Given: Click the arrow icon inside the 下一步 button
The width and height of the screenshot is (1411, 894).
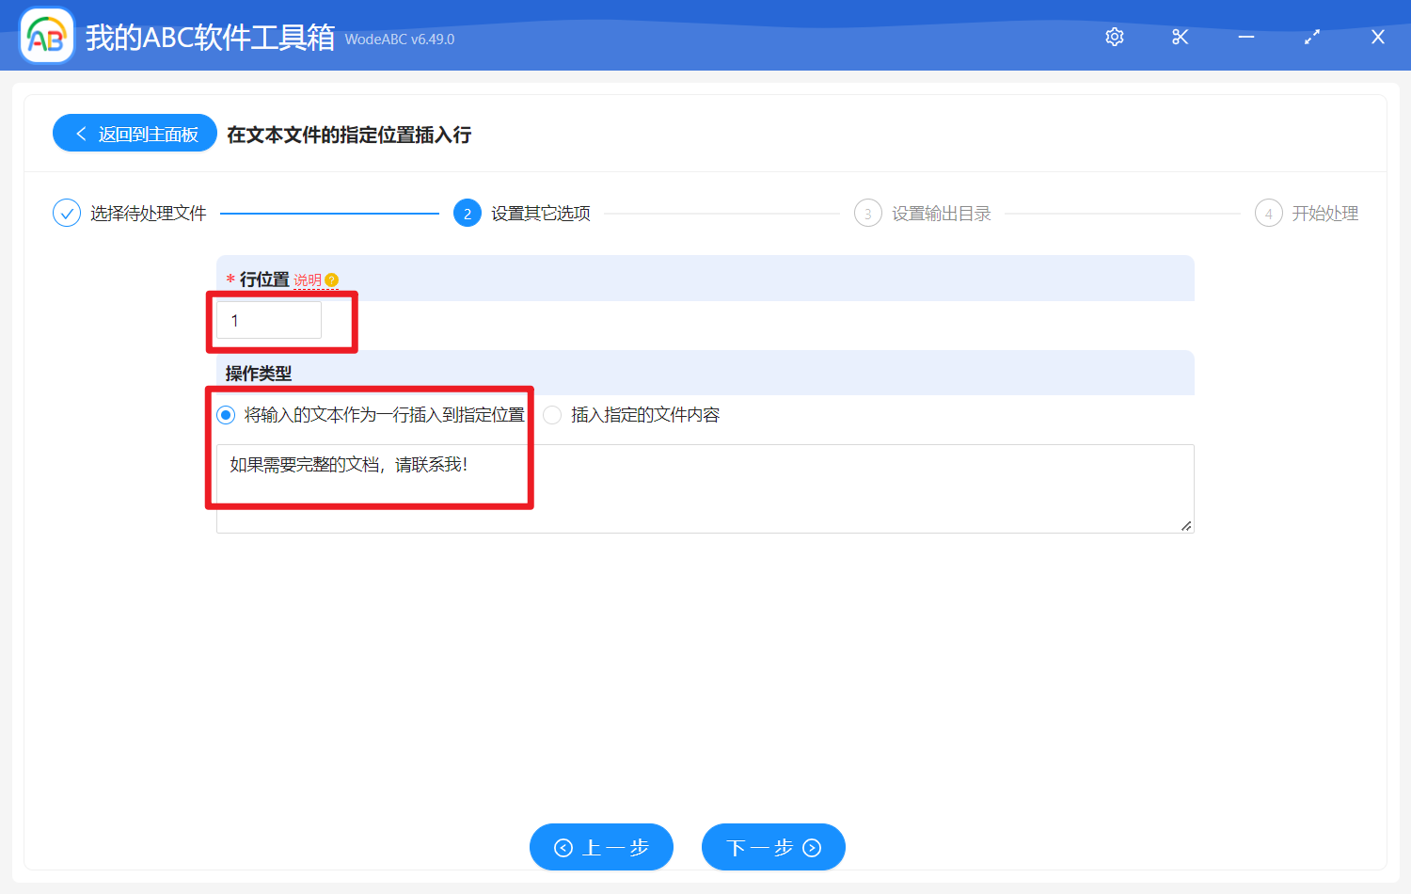Looking at the screenshot, I should (811, 847).
